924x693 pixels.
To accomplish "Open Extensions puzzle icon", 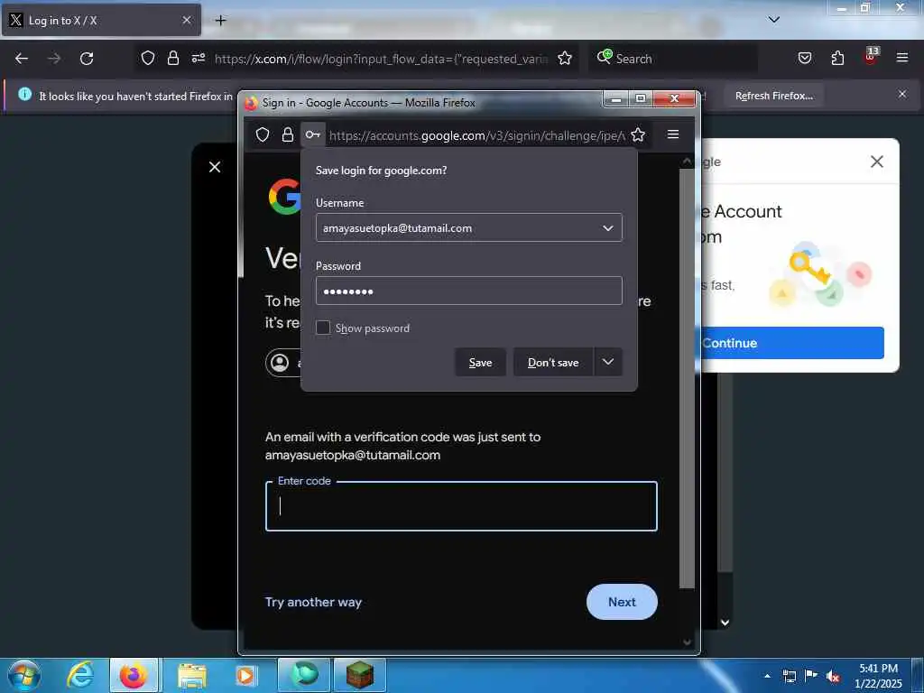I will point(837,58).
